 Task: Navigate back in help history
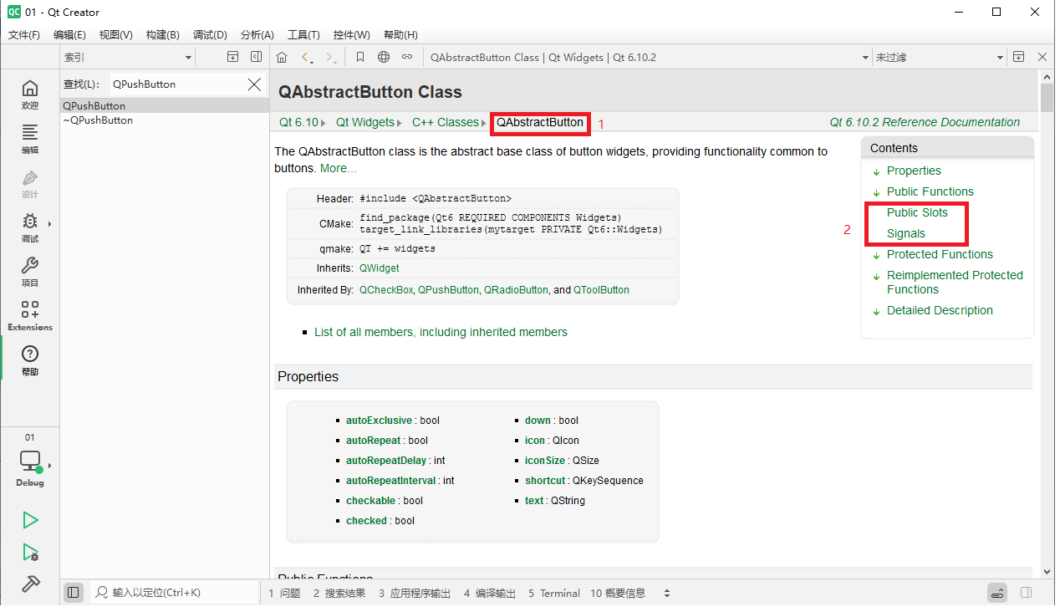(308, 57)
